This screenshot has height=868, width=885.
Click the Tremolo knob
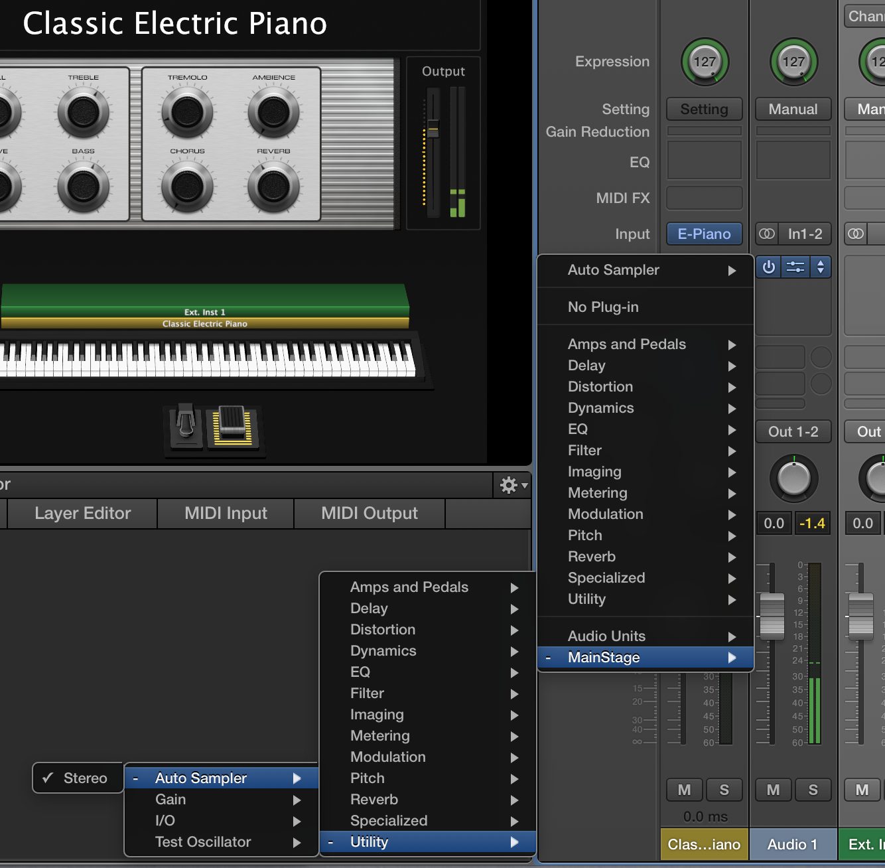tap(188, 111)
